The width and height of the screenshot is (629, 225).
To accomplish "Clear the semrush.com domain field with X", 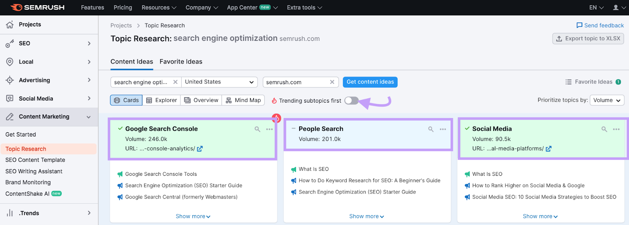I will [332, 82].
